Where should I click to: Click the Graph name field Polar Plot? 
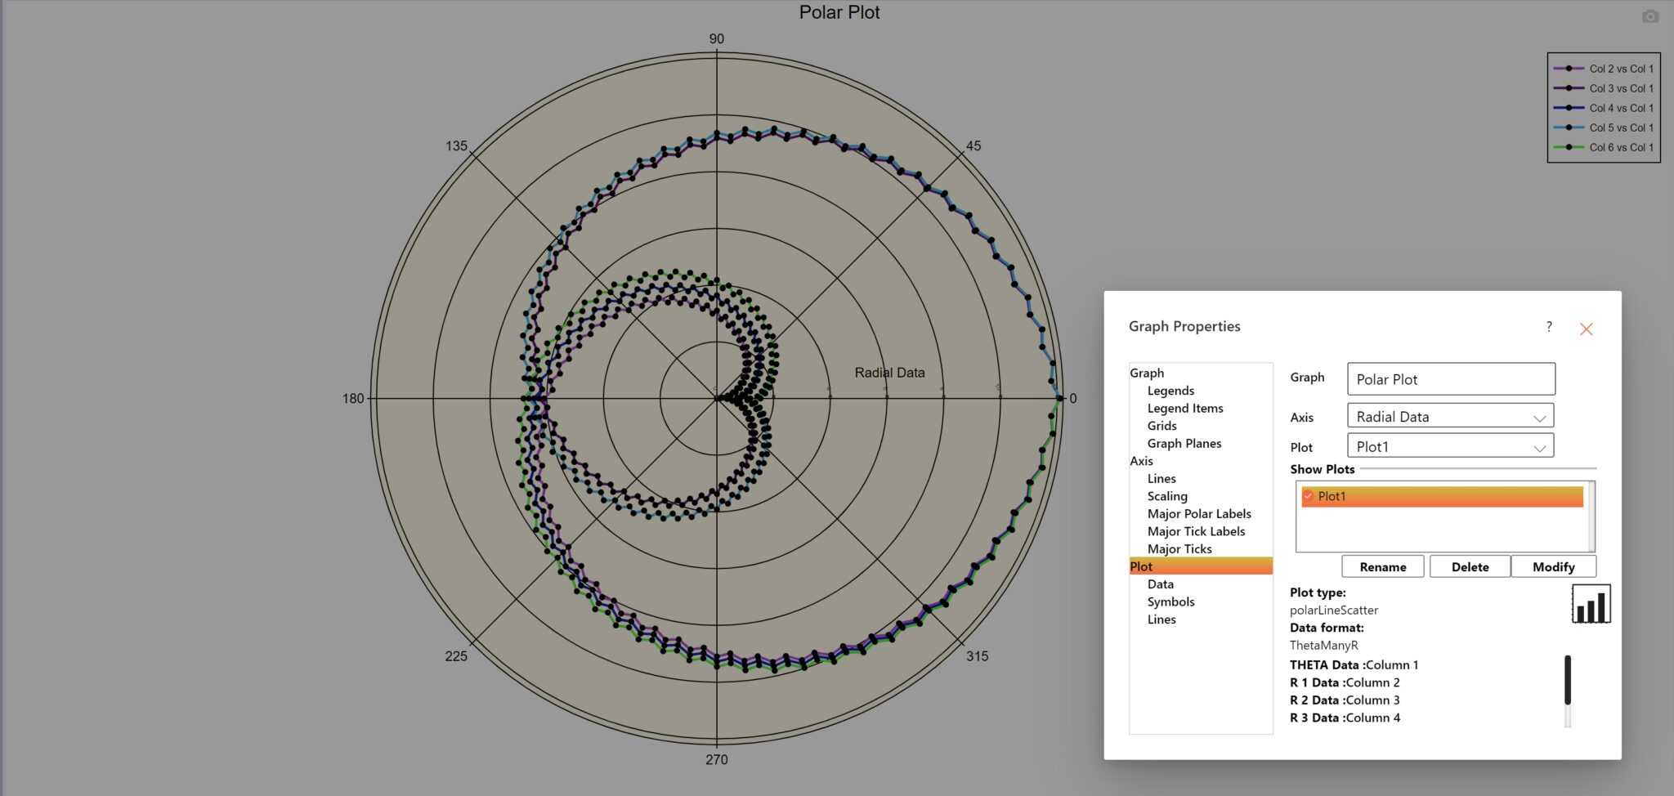point(1451,379)
